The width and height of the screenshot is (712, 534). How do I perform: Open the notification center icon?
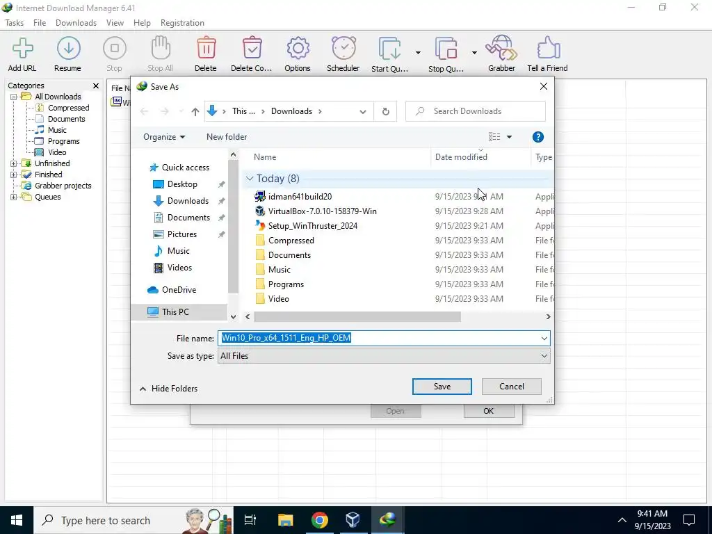click(x=689, y=520)
